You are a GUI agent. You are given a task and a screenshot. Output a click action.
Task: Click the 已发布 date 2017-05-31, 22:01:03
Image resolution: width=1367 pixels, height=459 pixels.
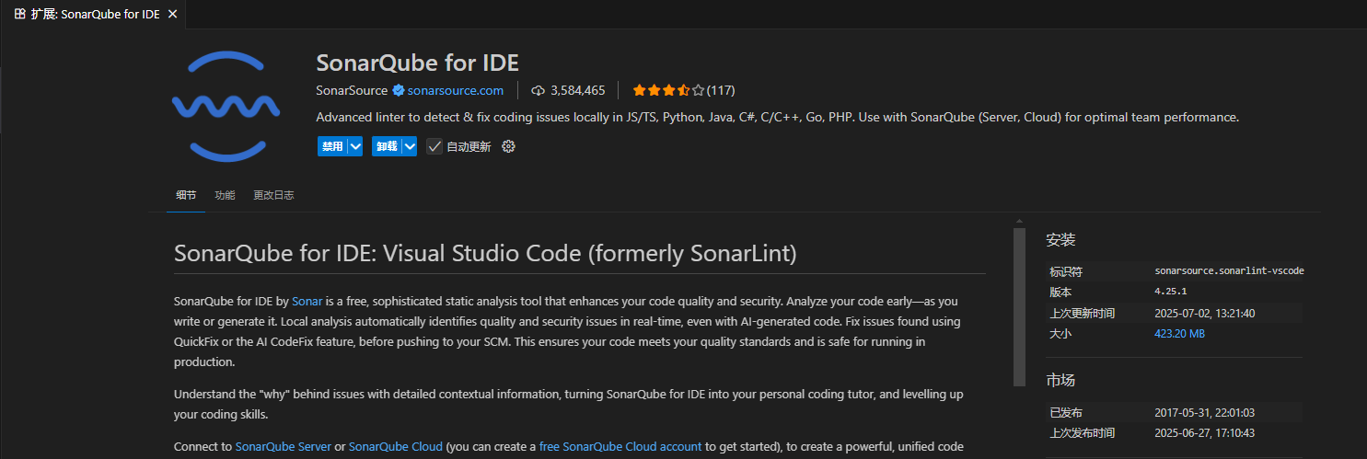(x=1204, y=413)
